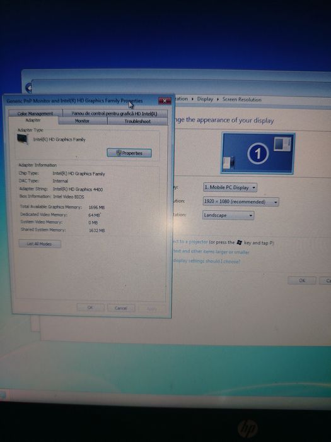Click the 1632 MB shared system memory value

[x=97, y=230]
